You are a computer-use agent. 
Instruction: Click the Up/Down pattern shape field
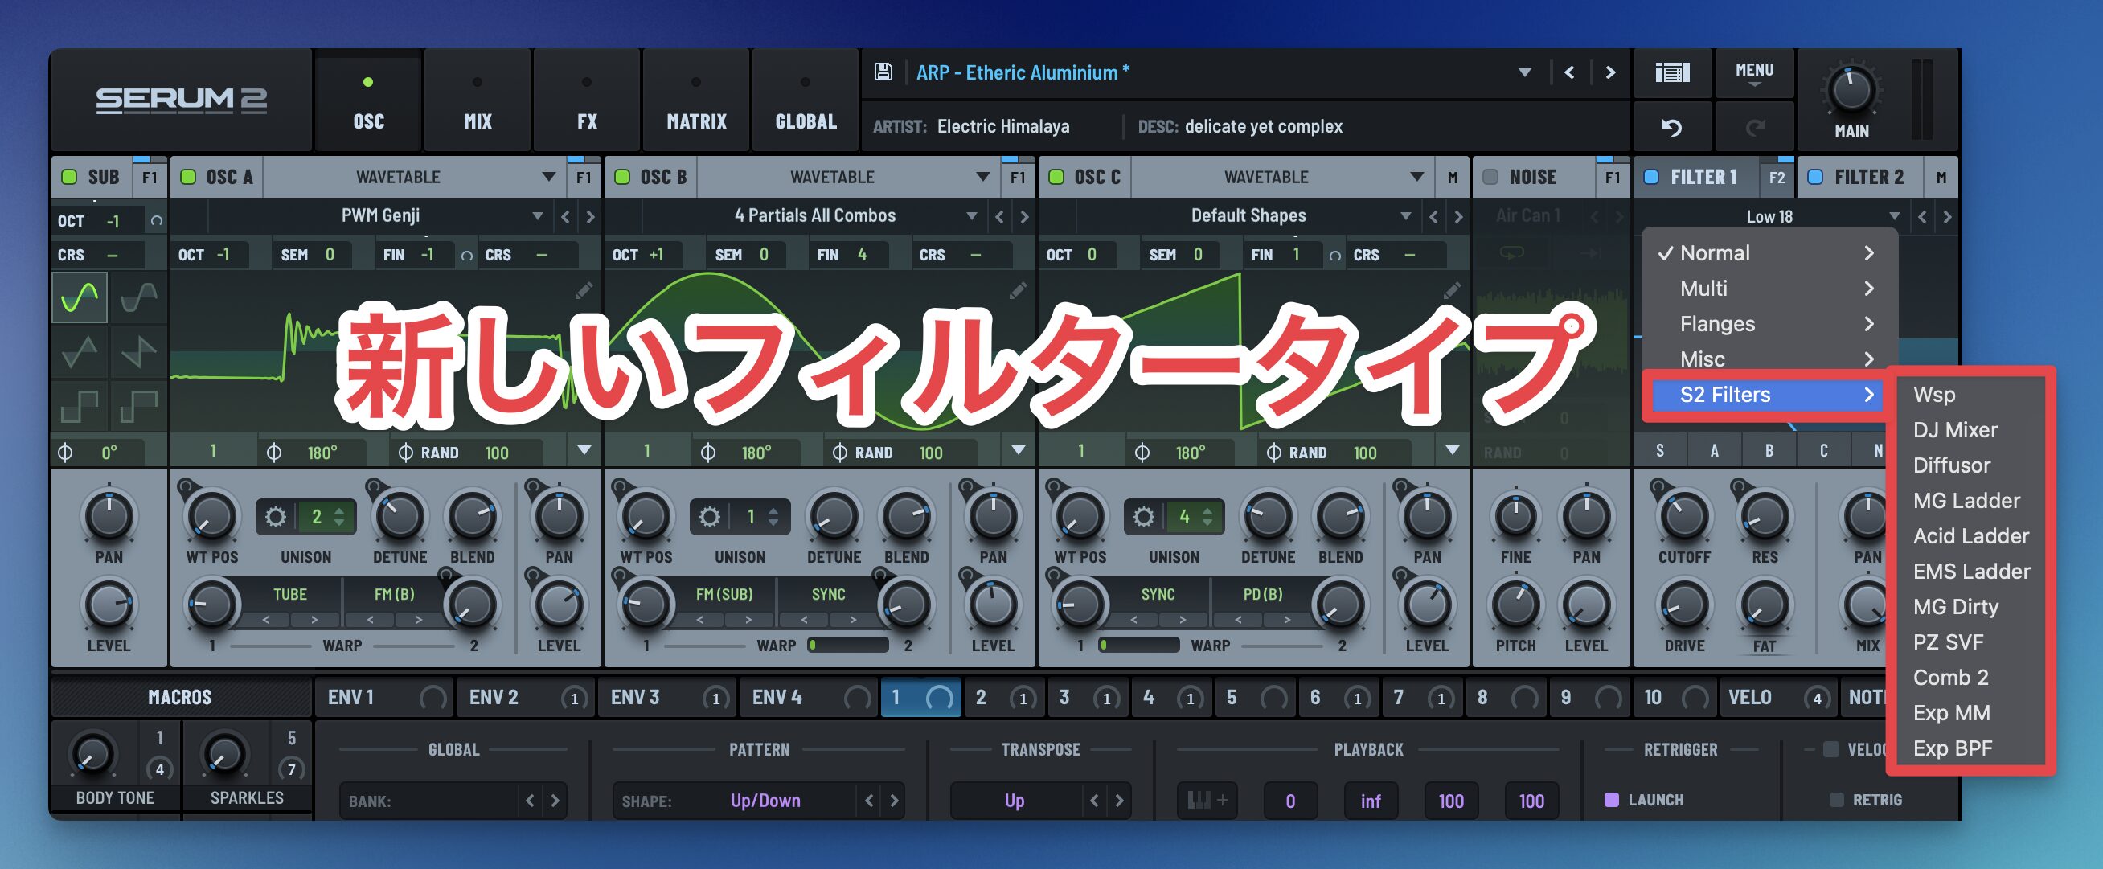[766, 801]
